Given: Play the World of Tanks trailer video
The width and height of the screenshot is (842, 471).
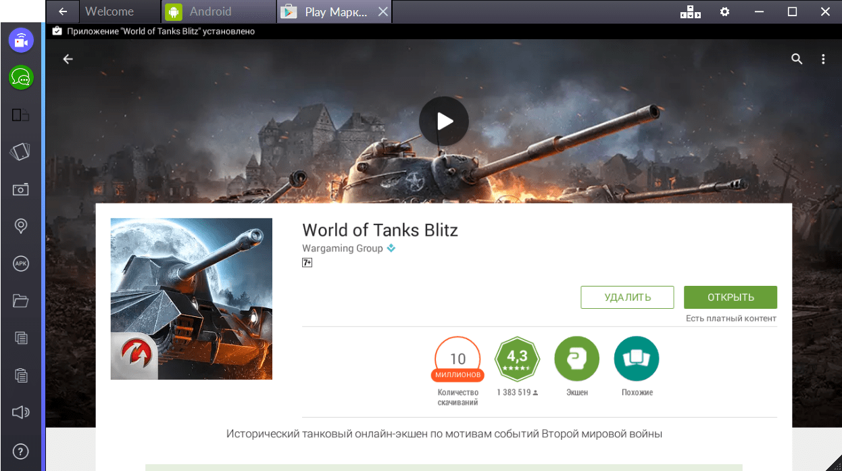Looking at the screenshot, I should 444,121.
